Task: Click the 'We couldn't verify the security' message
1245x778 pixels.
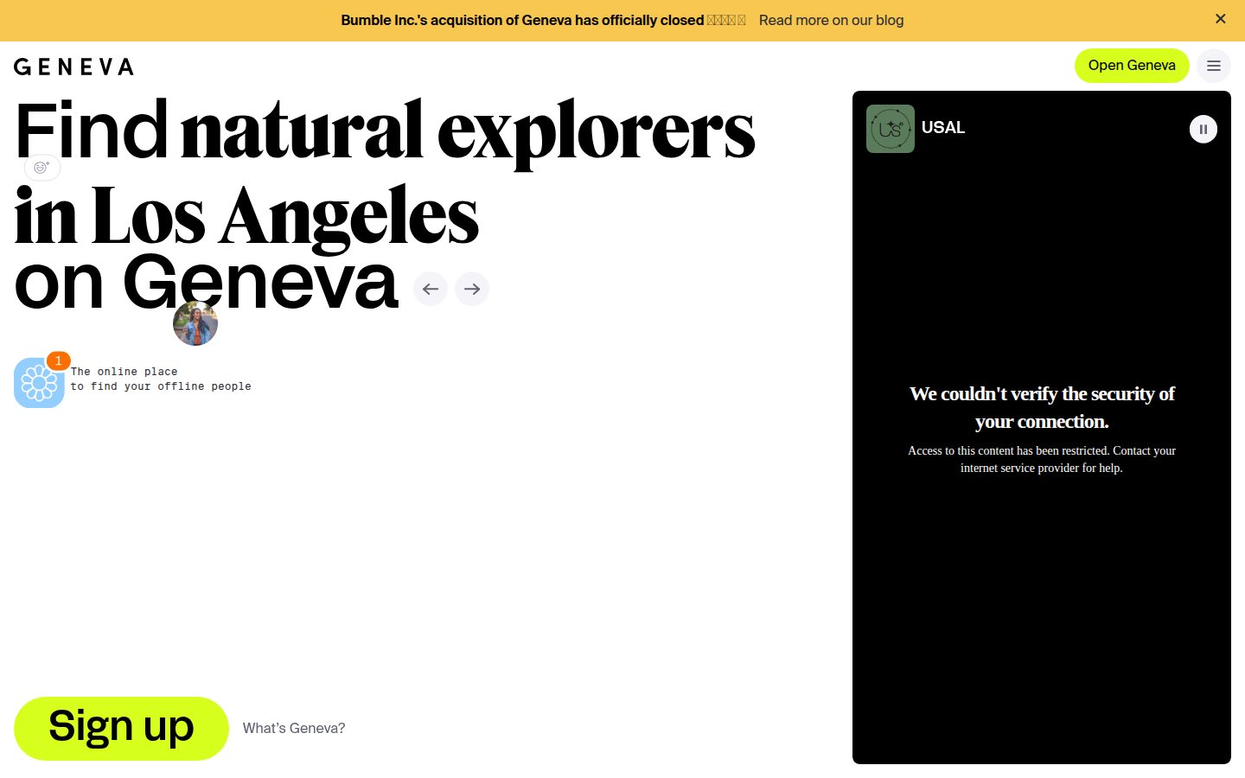Action: (x=1042, y=407)
